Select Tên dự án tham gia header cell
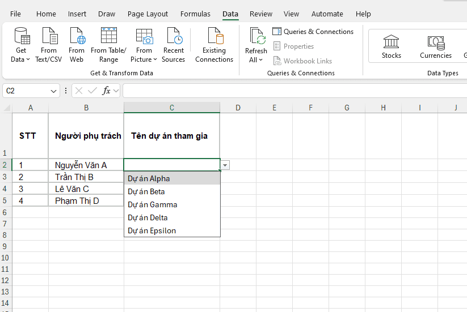This screenshot has width=467, height=312. coord(172,136)
